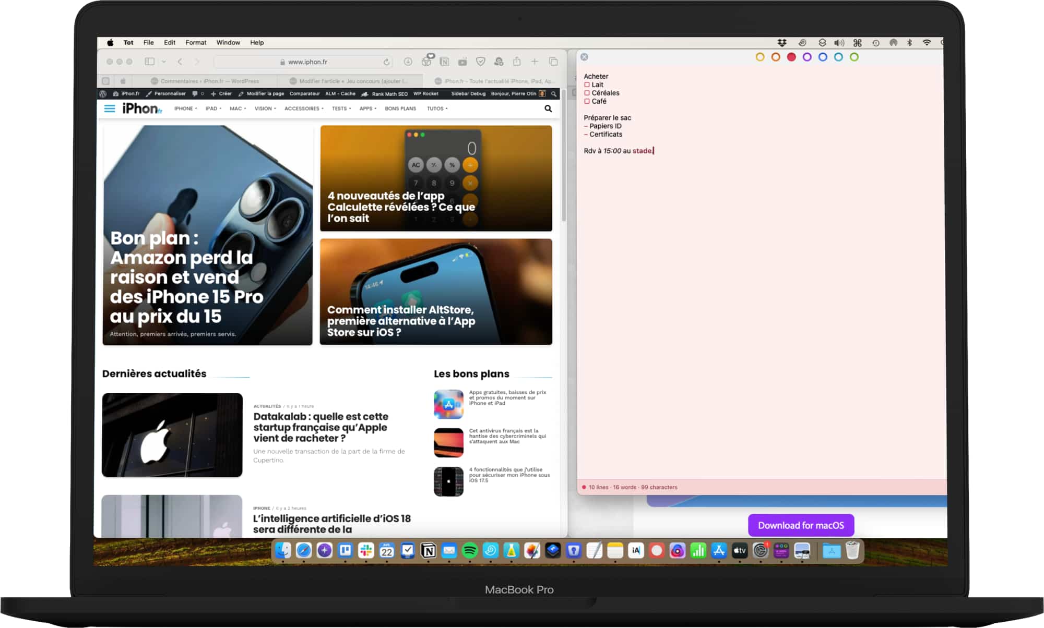Show Safari downloads
This screenshot has width=1044, height=628.
tap(408, 62)
